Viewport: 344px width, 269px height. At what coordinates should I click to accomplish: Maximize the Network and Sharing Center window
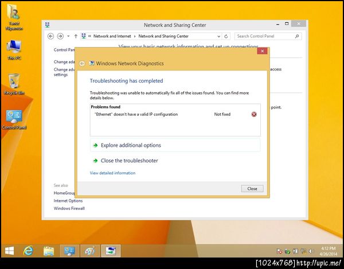[287, 24]
